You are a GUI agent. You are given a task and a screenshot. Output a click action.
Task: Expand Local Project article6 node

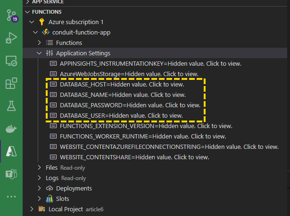[32, 209]
